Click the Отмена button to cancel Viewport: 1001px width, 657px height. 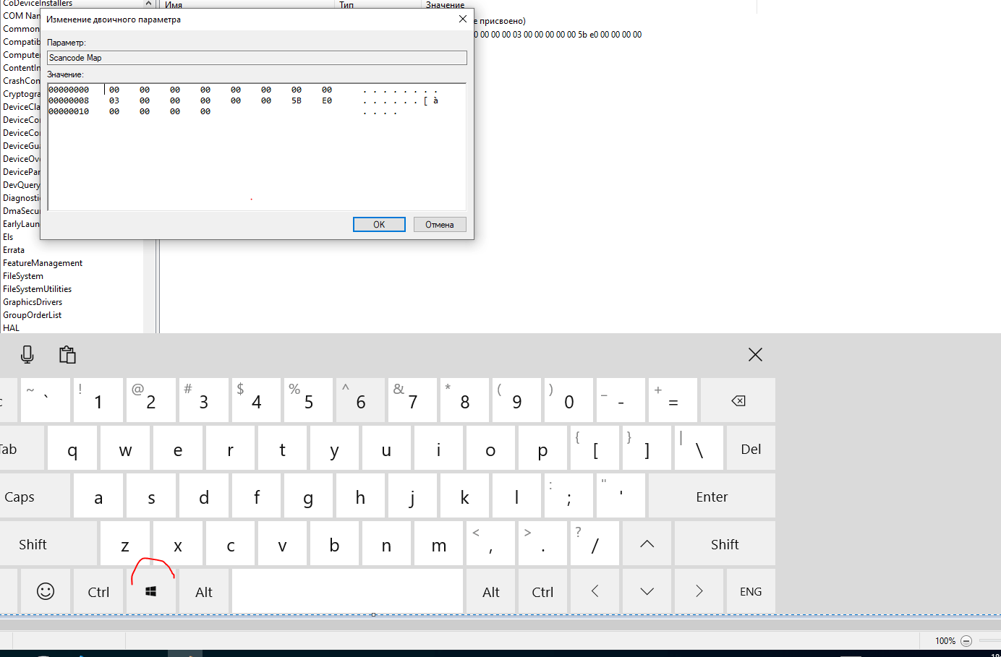pos(439,224)
